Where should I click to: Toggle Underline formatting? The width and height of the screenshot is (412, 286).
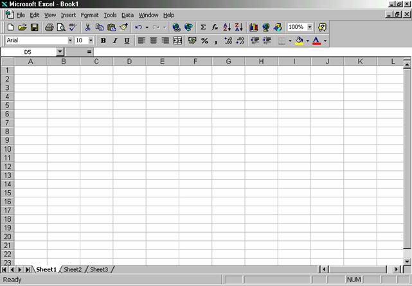127,40
